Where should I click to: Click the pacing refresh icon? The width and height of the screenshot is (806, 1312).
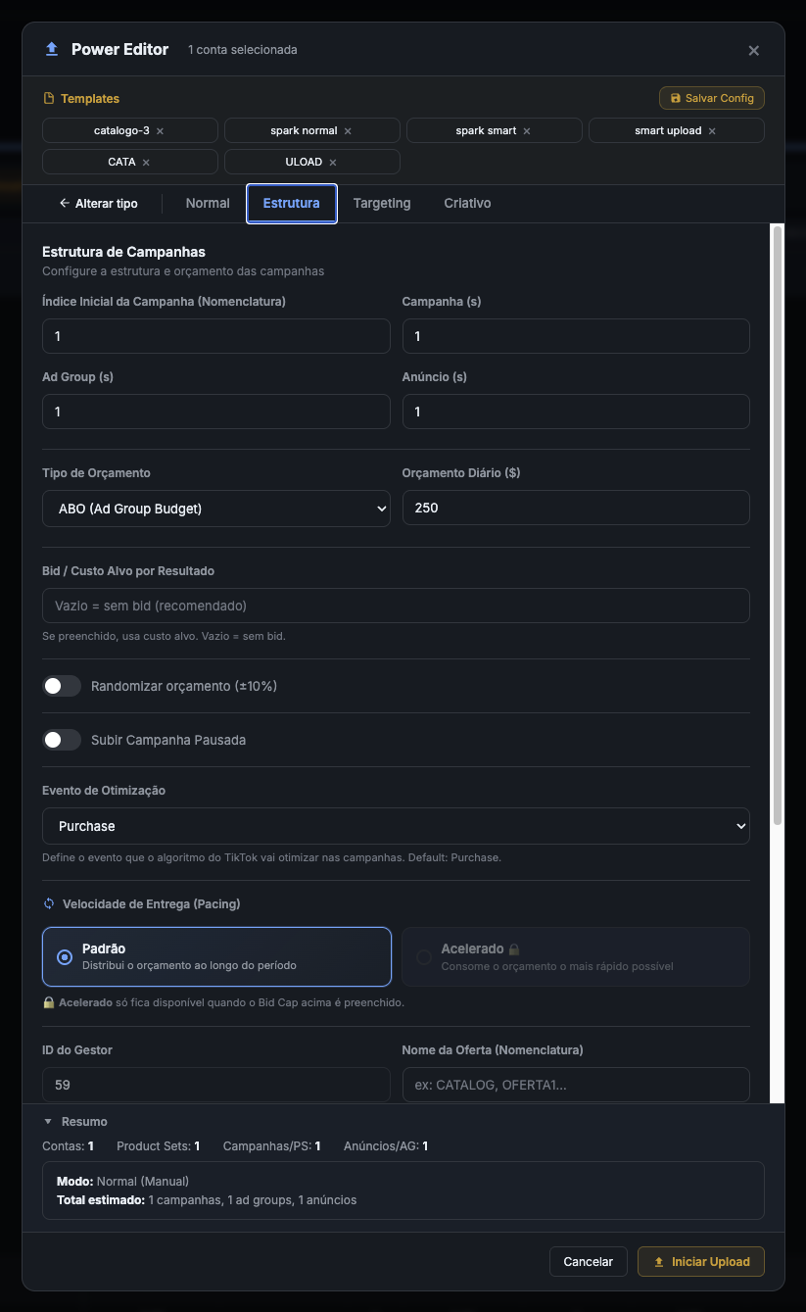49,903
